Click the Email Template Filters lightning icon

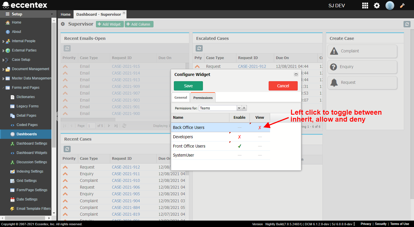coord(13,209)
